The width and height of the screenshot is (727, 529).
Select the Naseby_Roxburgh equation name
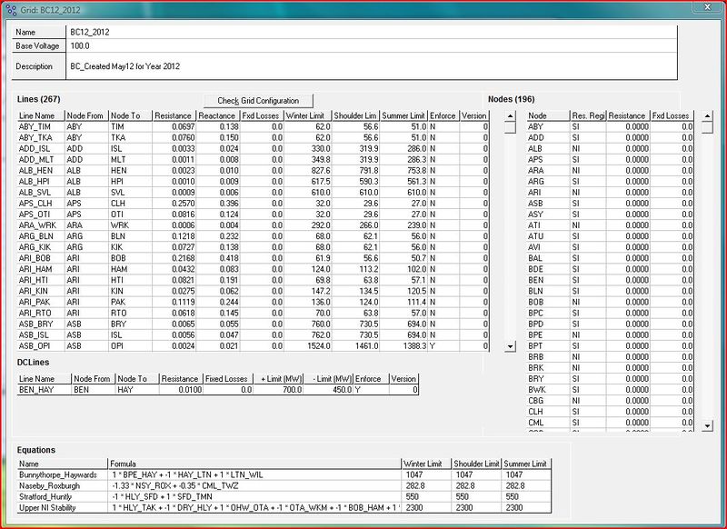tap(62, 486)
